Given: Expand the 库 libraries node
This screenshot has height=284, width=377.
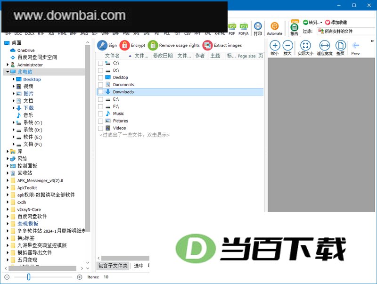Looking at the screenshot, I should tap(8, 151).
